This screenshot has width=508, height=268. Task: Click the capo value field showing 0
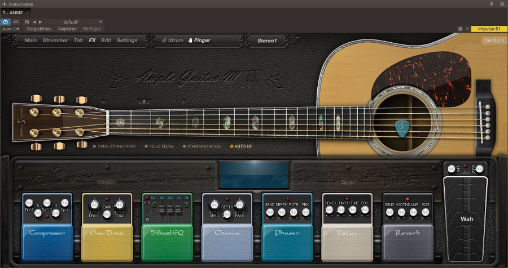point(143,101)
